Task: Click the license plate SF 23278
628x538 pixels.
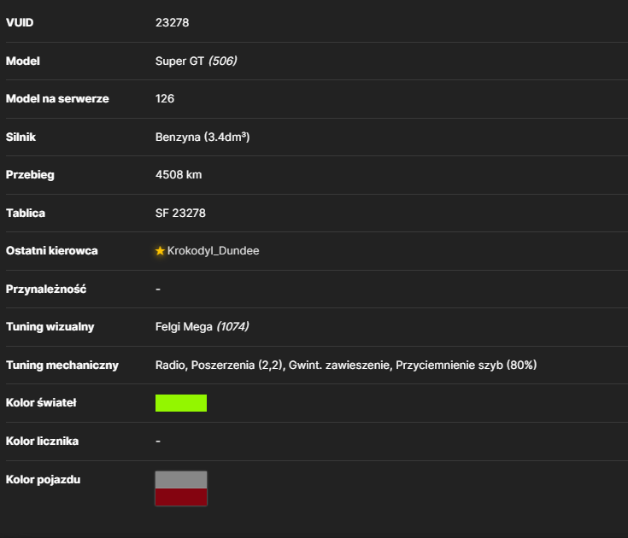Action: (x=180, y=213)
